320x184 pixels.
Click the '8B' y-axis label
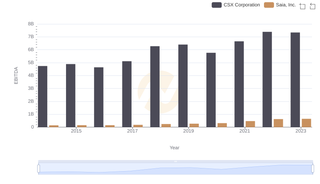[x=31, y=24]
